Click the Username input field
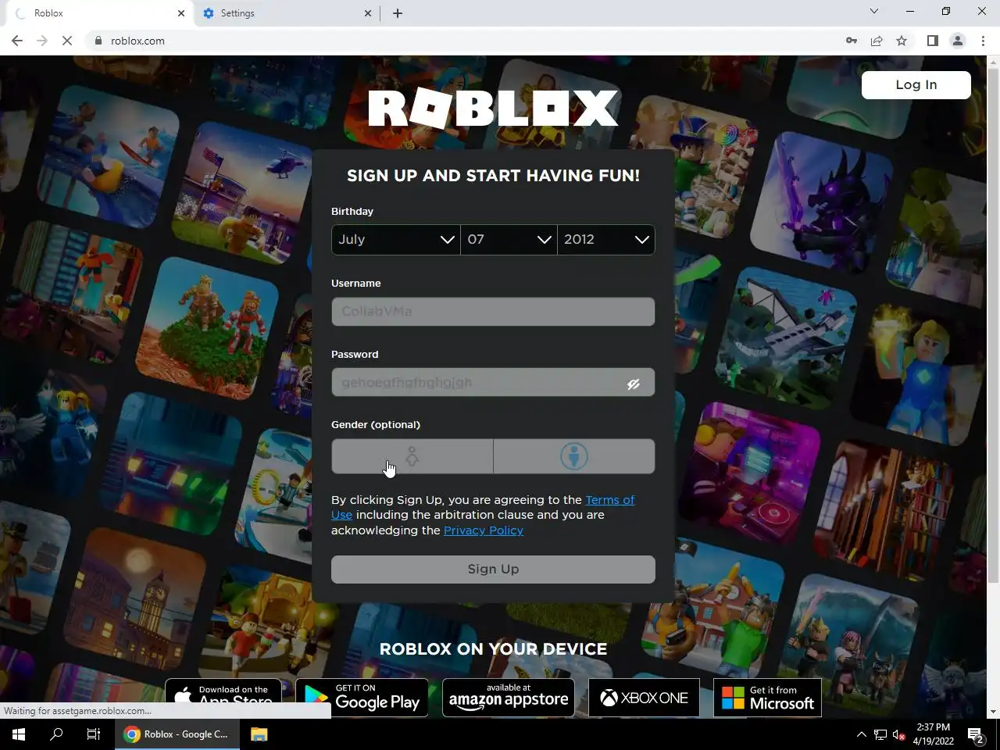This screenshot has height=750, width=1000. tap(493, 312)
